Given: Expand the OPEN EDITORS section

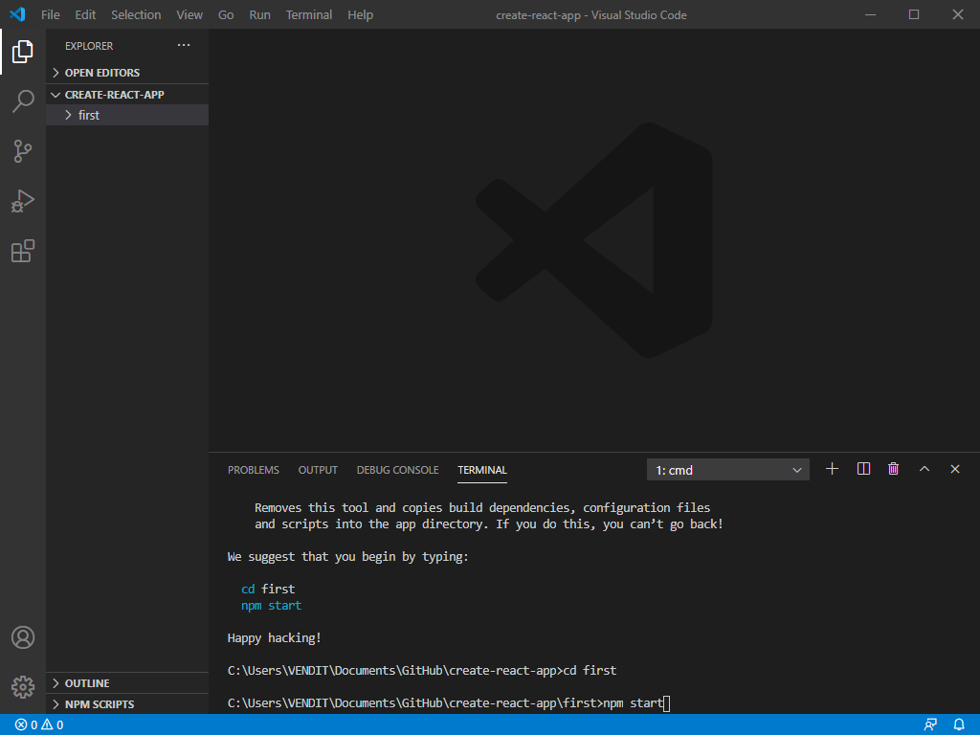Looking at the screenshot, I should pyautogui.click(x=127, y=73).
